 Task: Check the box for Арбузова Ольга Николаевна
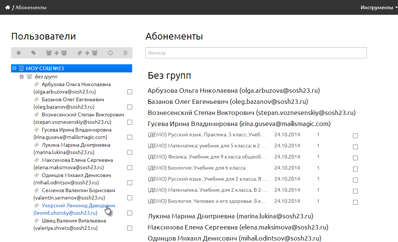[130, 92]
